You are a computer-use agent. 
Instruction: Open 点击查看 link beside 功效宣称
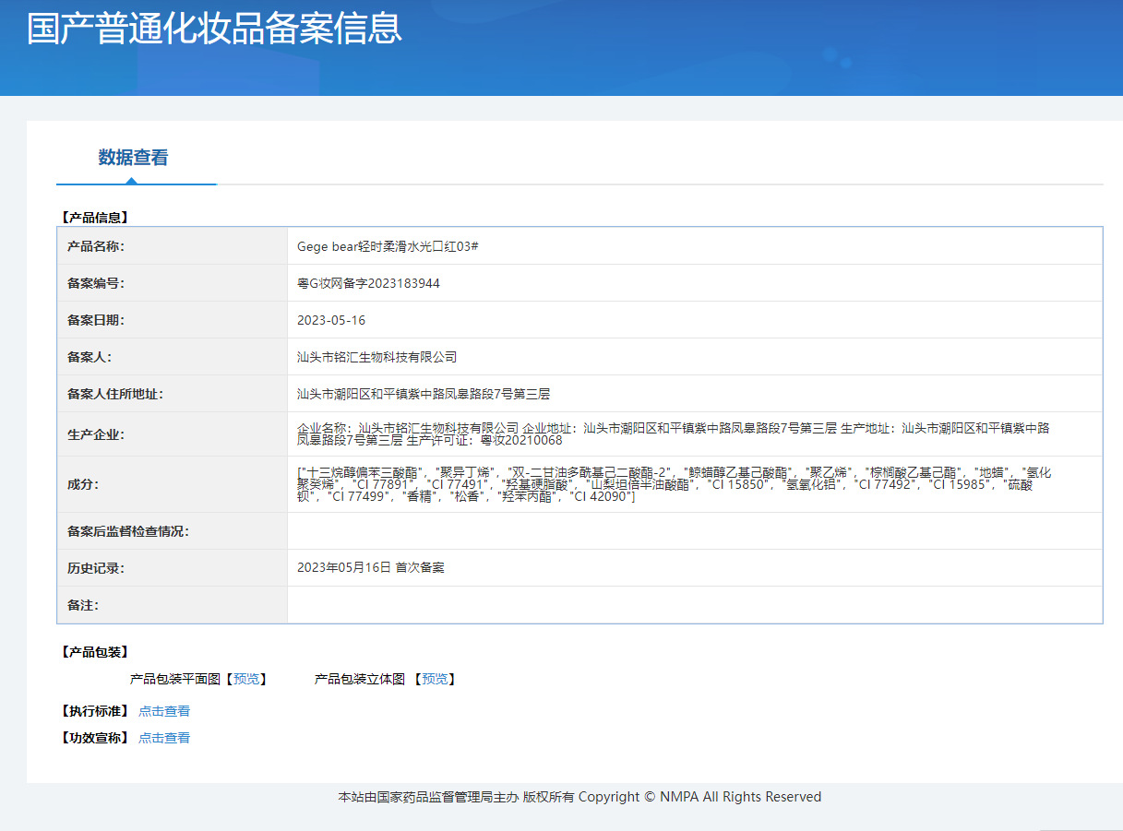tap(164, 738)
